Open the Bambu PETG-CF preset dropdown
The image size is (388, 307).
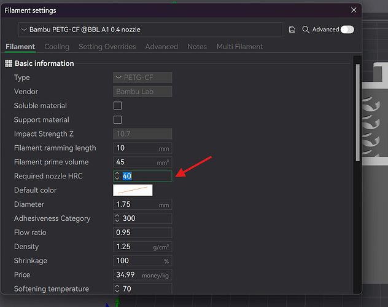coord(150,30)
